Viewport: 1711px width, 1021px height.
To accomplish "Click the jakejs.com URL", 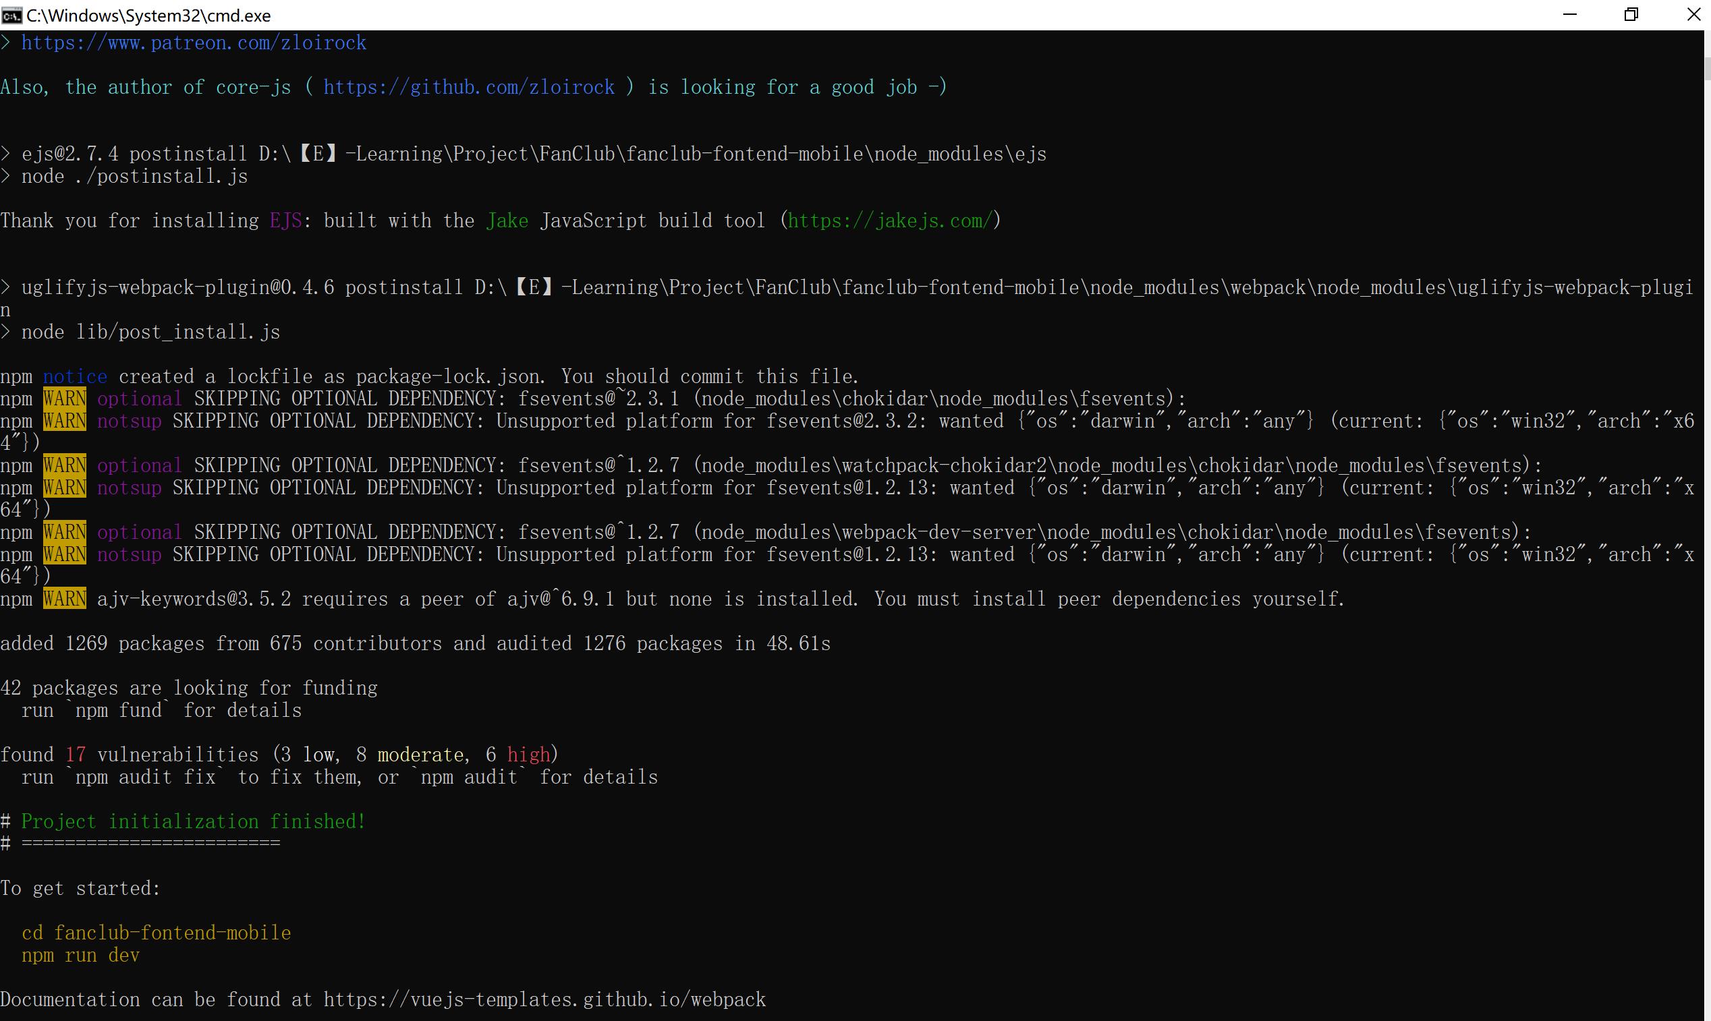I will point(891,221).
